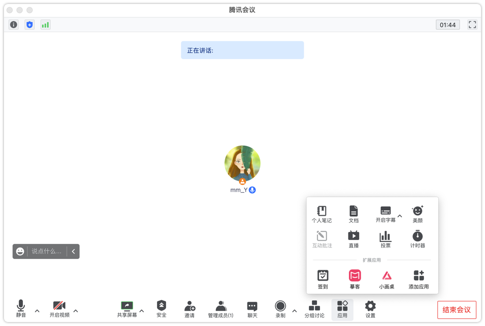Expand video options next to 开启视频
The width and height of the screenshot is (485, 326).
pyautogui.click(x=76, y=311)
